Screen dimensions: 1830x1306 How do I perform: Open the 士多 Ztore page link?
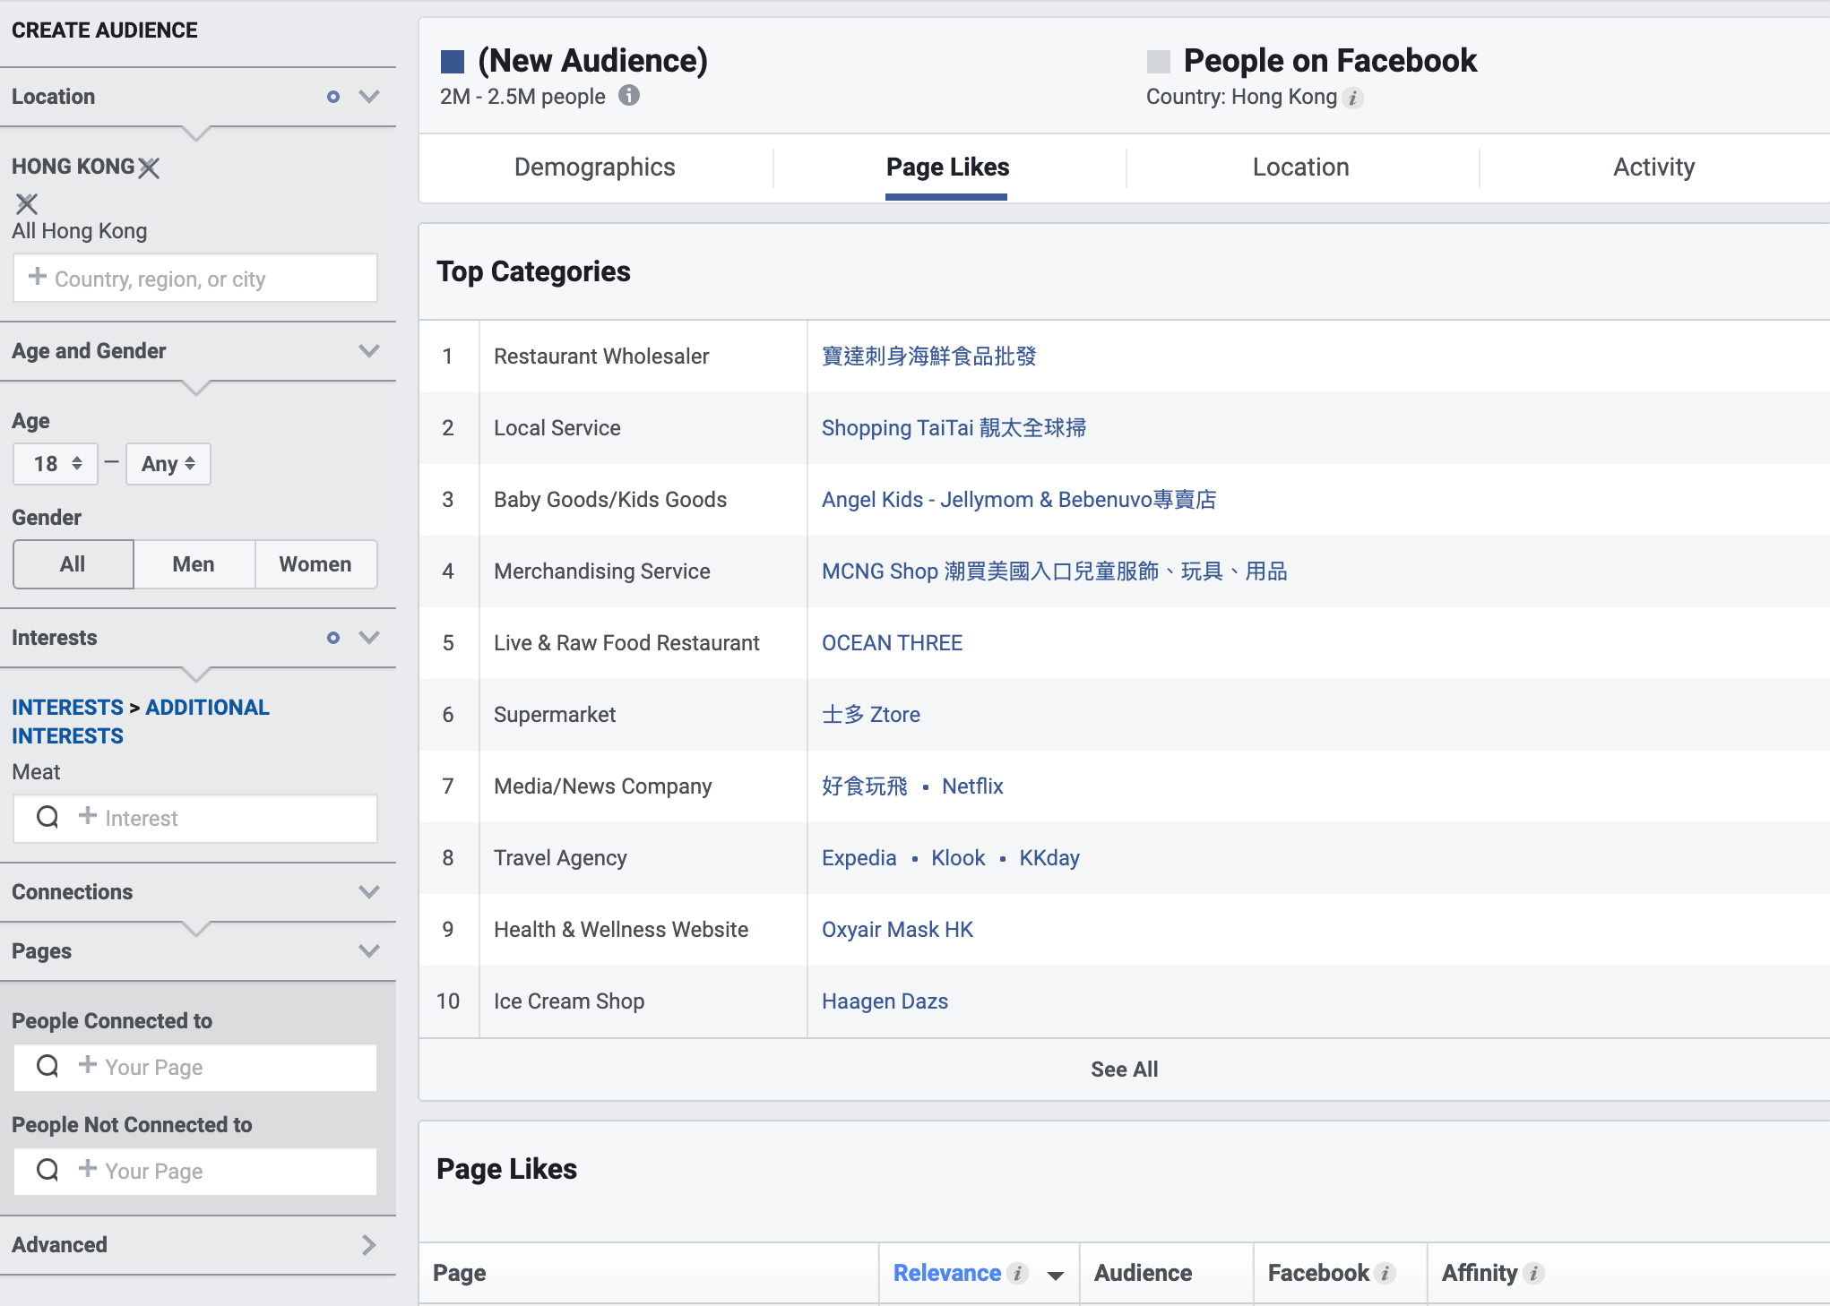(x=871, y=715)
